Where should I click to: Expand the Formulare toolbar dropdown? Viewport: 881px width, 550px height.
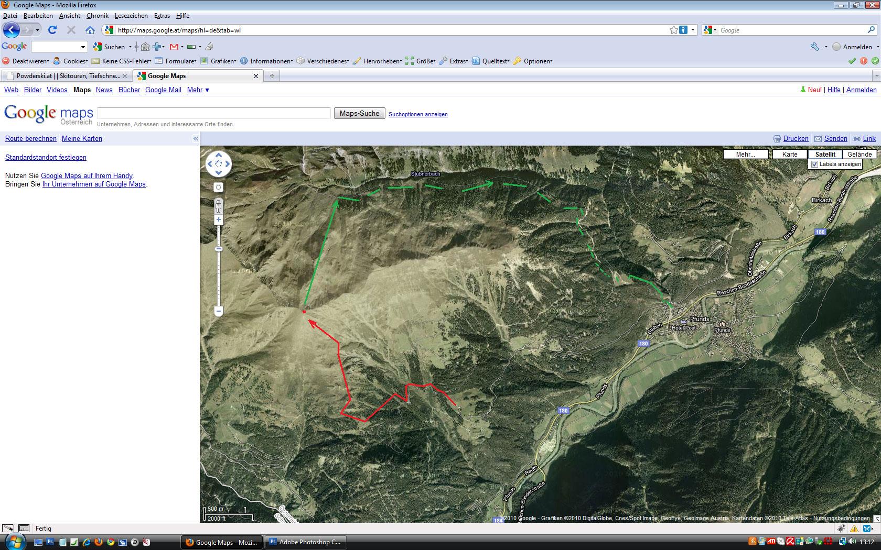click(176, 61)
